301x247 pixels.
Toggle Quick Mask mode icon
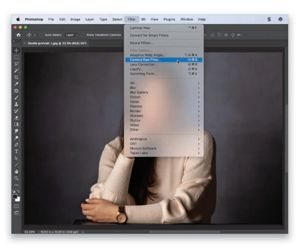point(16,206)
